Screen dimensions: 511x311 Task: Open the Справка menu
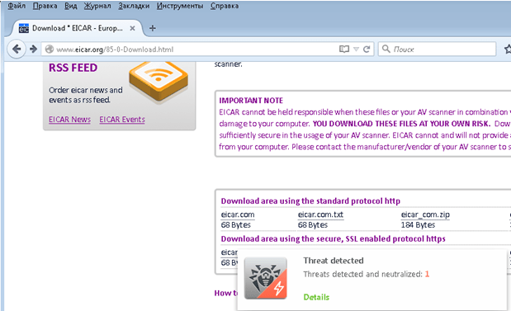pos(225,6)
